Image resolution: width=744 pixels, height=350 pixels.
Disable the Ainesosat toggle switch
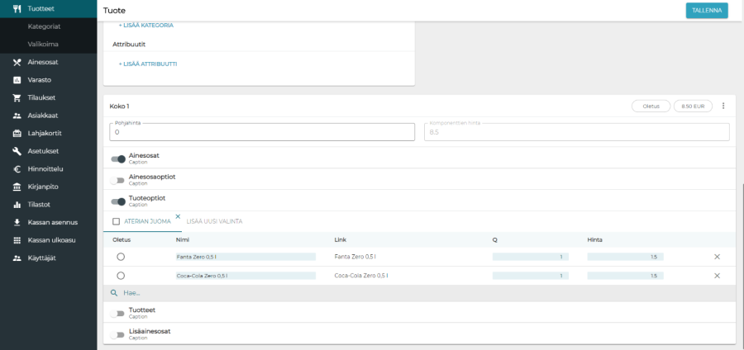(118, 158)
